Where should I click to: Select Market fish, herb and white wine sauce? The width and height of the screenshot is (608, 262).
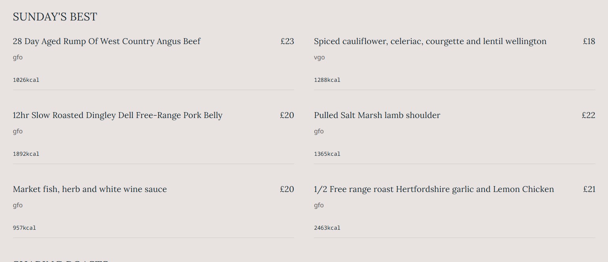90,189
